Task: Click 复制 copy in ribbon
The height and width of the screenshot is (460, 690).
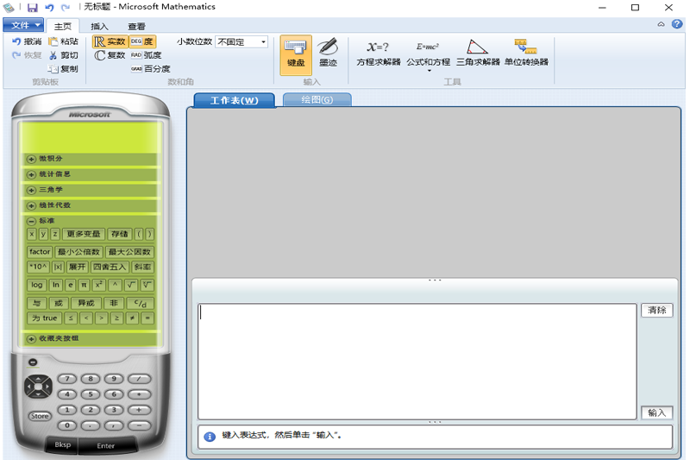Action: pos(63,69)
